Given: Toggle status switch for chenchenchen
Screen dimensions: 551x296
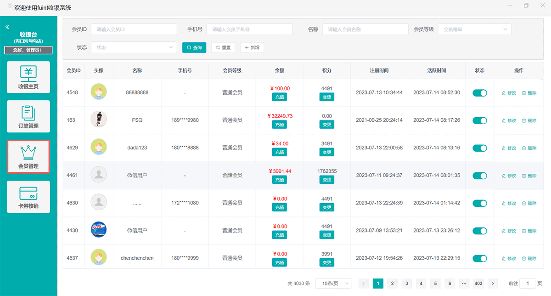Looking at the screenshot, I should click(480, 258).
